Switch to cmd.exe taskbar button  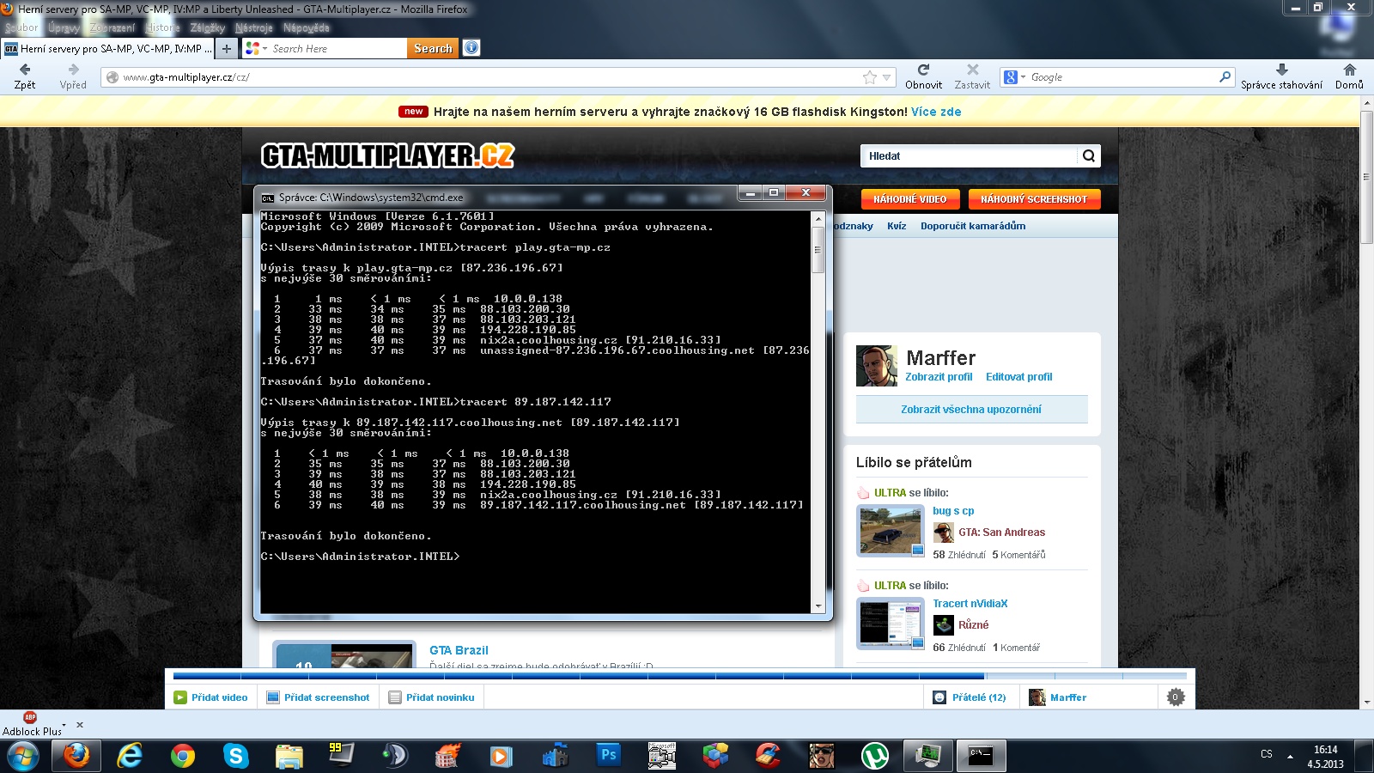pos(981,756)
